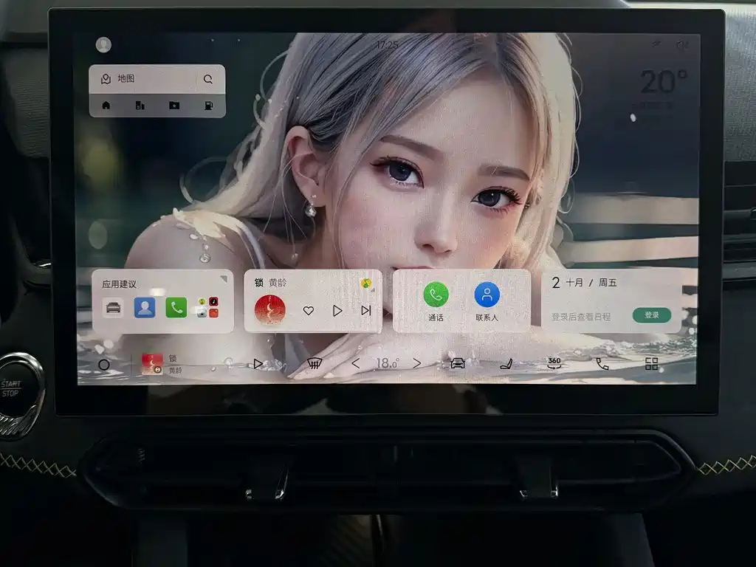Play music from the bottom dock
The width and height of the screenshot is (756, 567).
258,364
